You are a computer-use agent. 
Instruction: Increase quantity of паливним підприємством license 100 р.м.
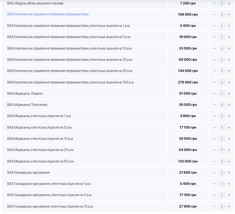pos(229,83)
